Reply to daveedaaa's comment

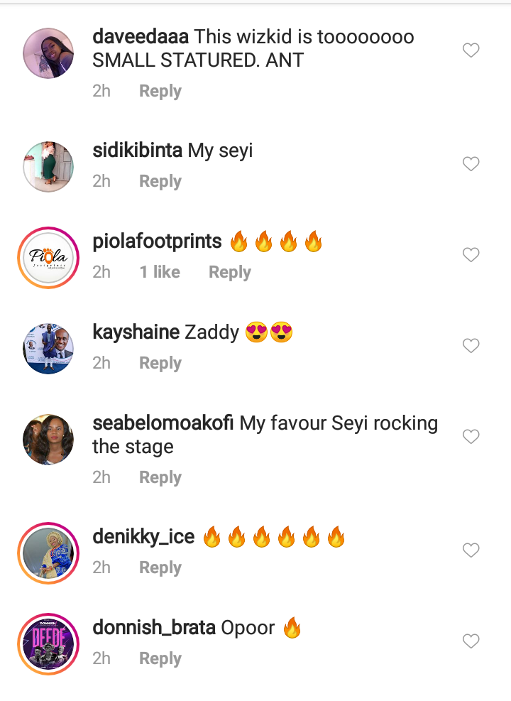[x=160, y=92]
